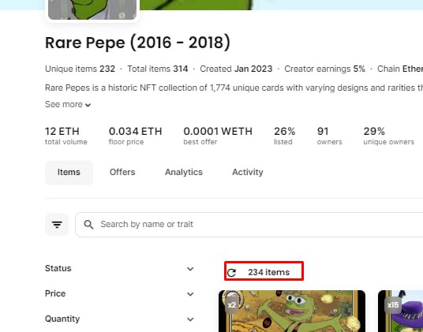Open the filter toggle icon button

point(57,225)
